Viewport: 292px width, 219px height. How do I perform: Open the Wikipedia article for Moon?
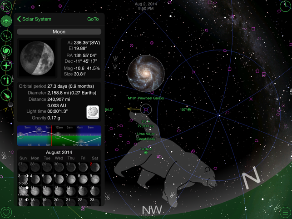[x=93, y=112]
